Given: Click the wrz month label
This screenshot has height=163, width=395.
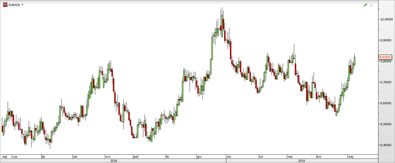Looking at the screenshot, I should coord(108,157).
